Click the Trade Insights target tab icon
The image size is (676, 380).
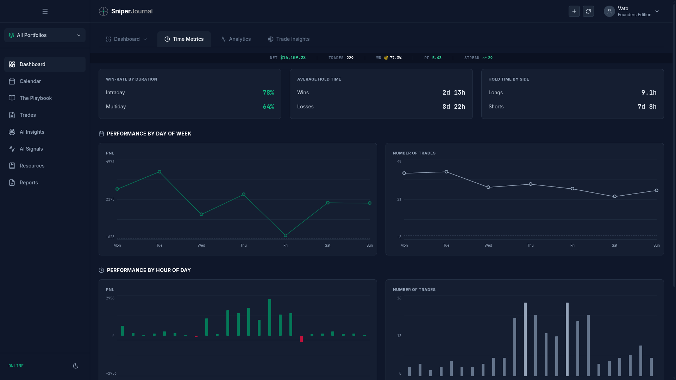pyautogui.click(x=271, y=39)
